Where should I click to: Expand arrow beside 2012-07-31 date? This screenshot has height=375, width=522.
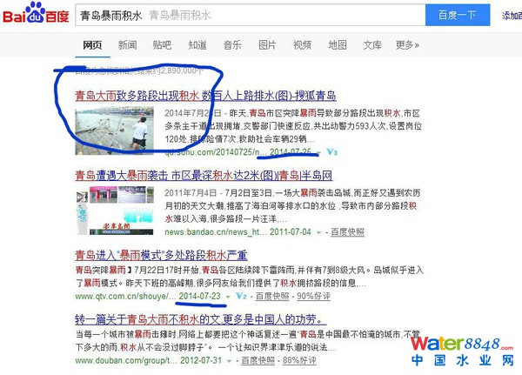point(229,361)
